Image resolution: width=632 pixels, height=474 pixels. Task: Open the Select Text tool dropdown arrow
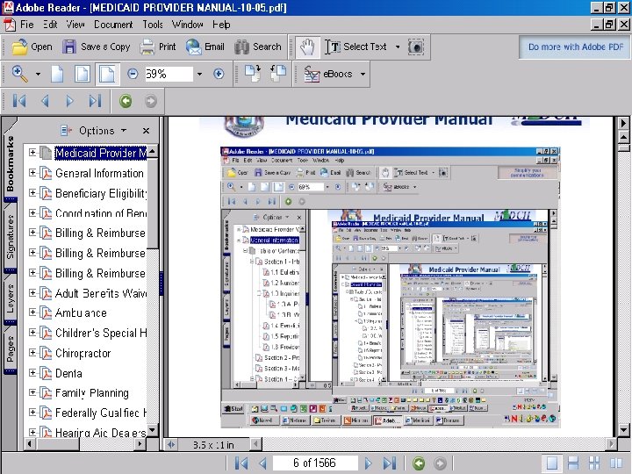398,47
